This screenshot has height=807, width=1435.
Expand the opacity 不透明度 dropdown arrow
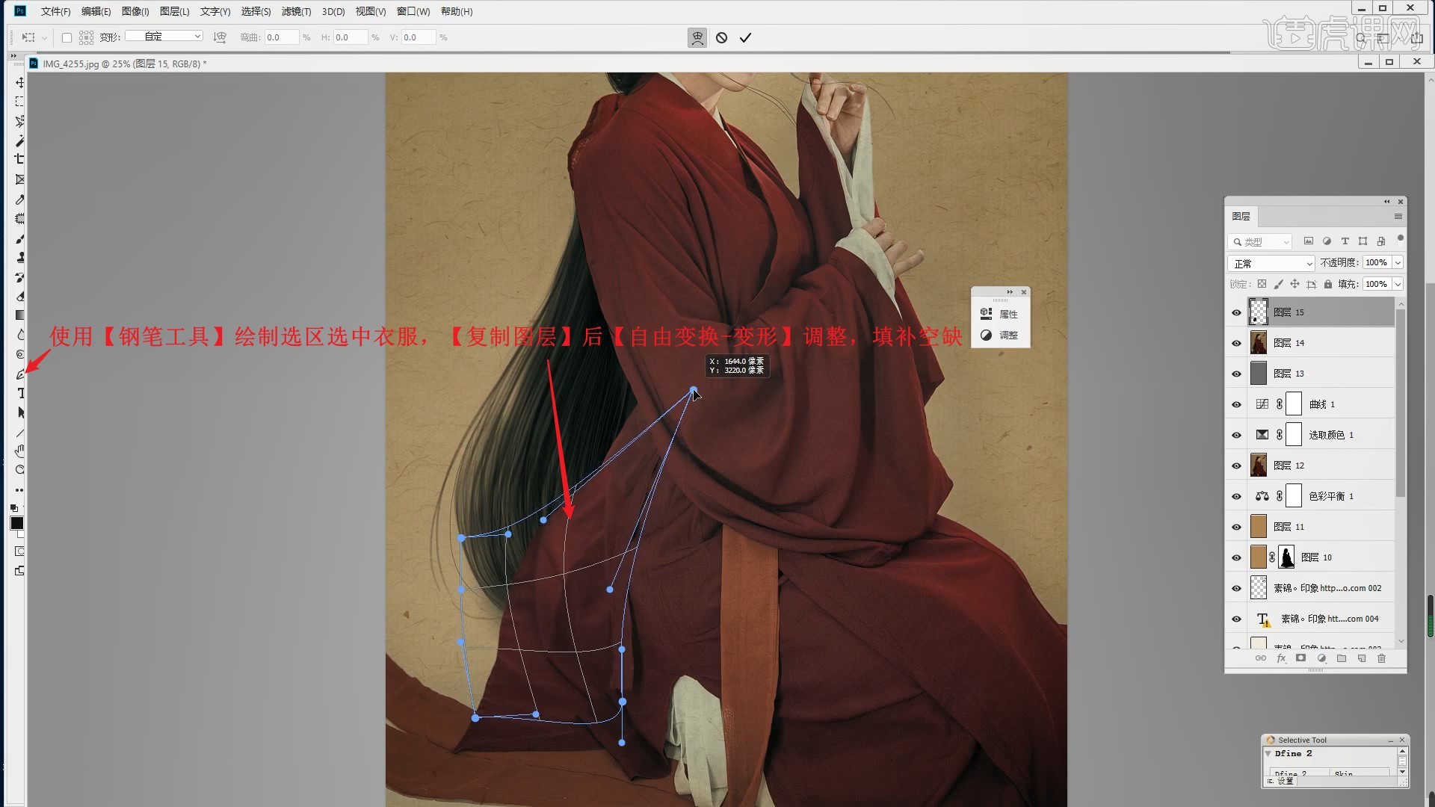click(x=1398, y=263)
